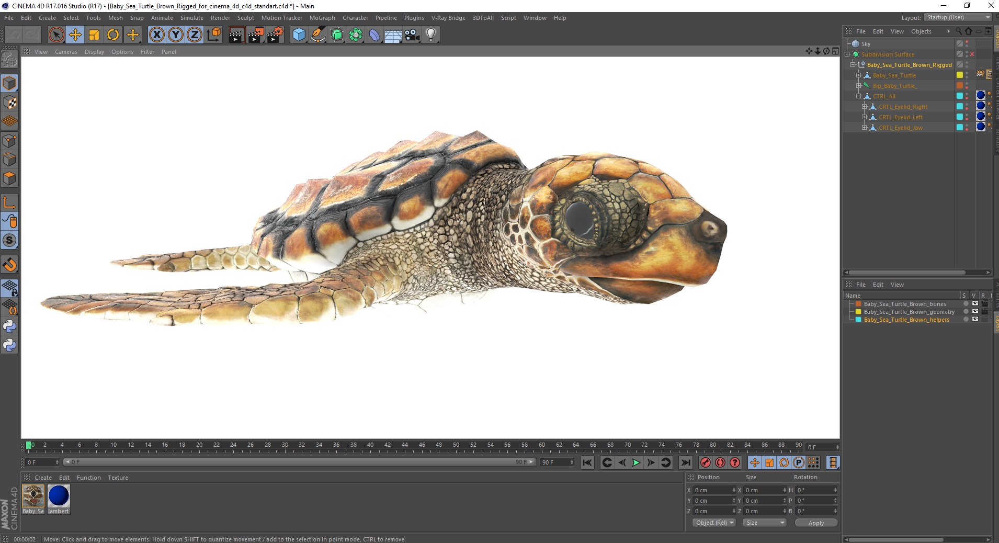Open viewport Cameras menu

tap(66, 52)
